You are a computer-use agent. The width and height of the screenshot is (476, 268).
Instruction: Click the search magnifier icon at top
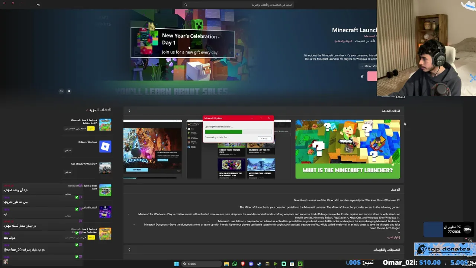186,4
